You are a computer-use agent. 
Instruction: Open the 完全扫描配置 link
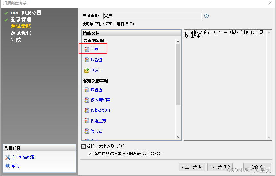(23, 157)
